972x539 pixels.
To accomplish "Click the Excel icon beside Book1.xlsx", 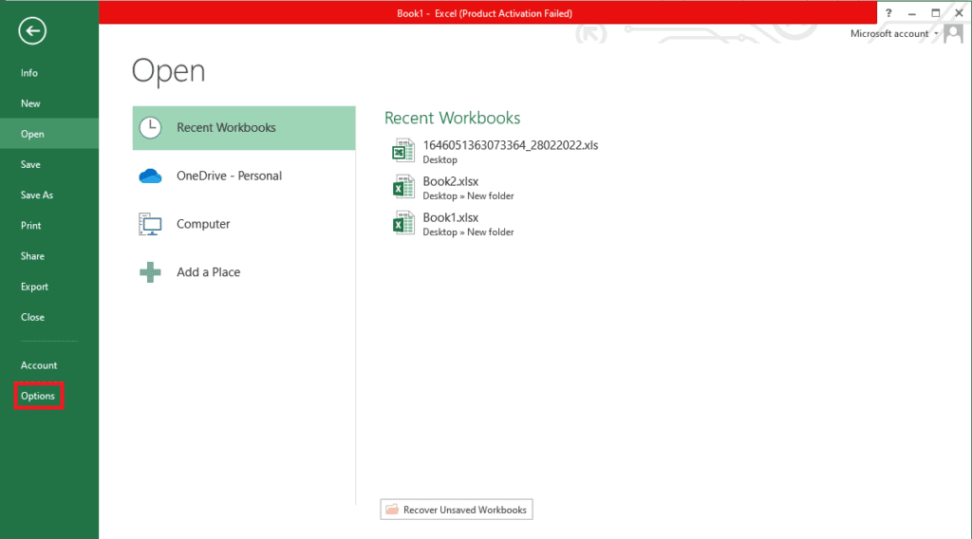I will click(404, 224).
